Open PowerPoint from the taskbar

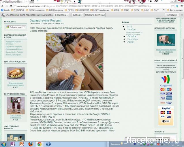coord(22,144)
